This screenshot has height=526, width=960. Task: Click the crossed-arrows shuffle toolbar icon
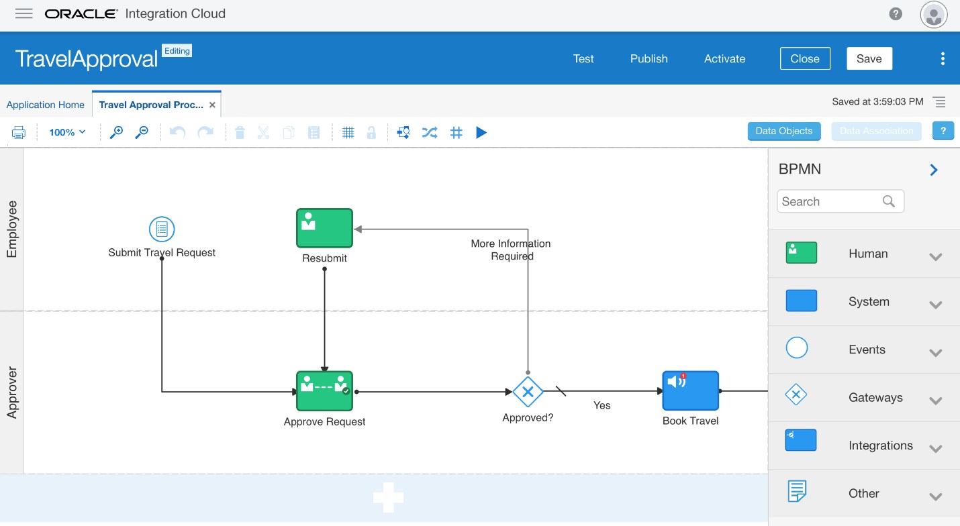pos(430,132)
